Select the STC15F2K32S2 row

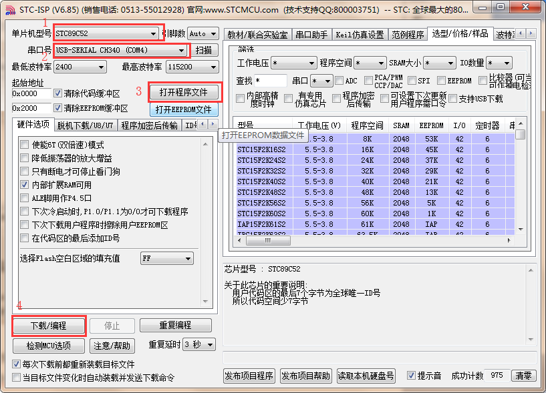(x=376, y=171)
